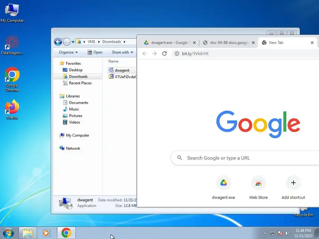Show hidden system tray icons
Screen dimensions: 319x239
pos(265,233)
